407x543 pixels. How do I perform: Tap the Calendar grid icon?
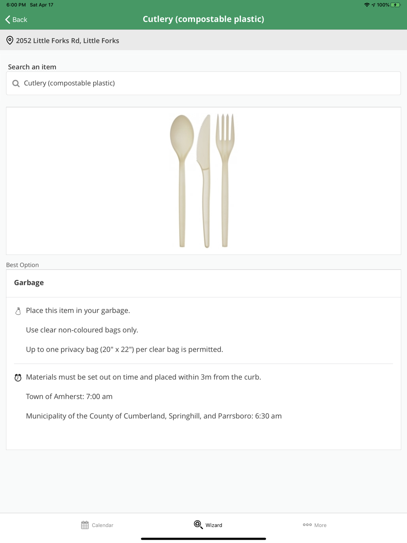85,525
